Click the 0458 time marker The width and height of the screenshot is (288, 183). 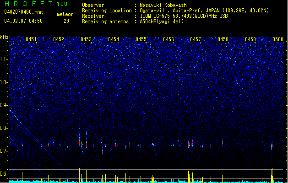tap(223, 39)
